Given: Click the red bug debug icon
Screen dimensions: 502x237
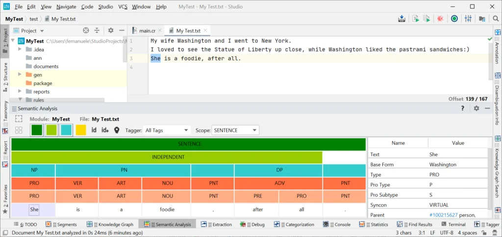Looking at the screenshot, I should pos(440,19).
